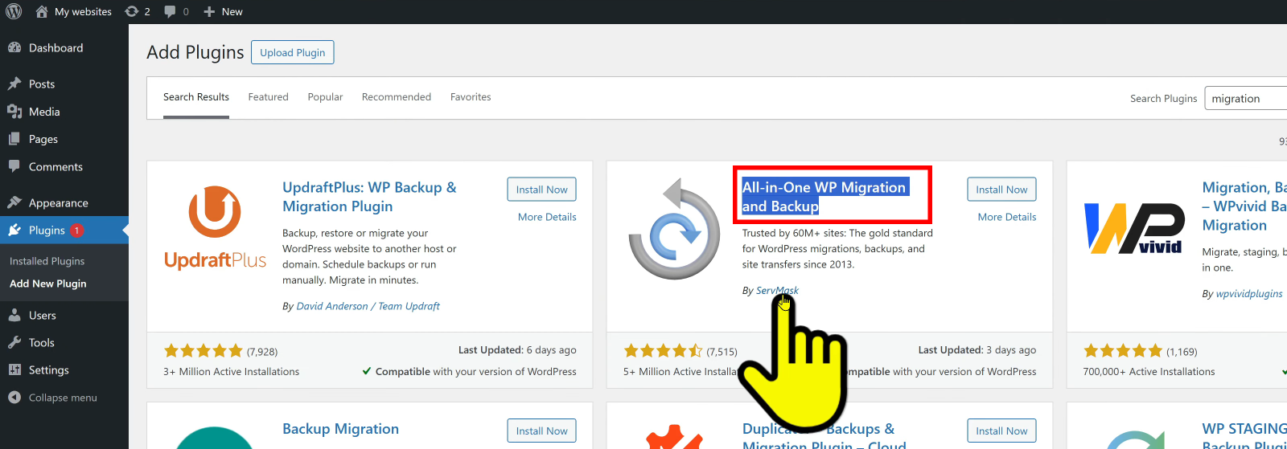1287x449 pixels.
Task: Switch to the Popular tab
Action: [325, 96]
